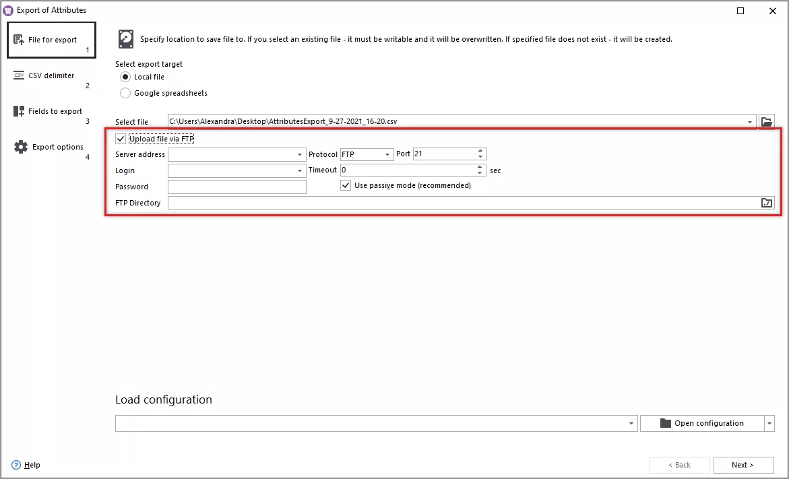Viewport: 789px width, 479px height.
Task: Open the Protocol dropdown showing FTP
Action: (385, 154)
